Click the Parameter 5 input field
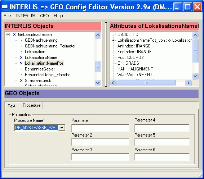Screen dimensions: 204x179 pos(162,142)
